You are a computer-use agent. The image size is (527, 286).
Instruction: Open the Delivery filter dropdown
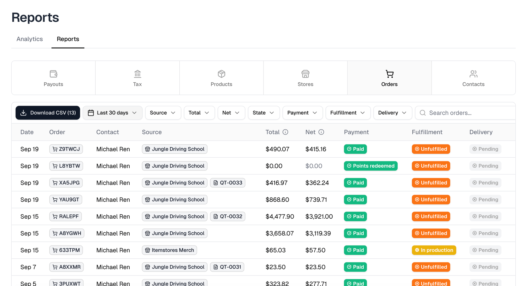393,113
